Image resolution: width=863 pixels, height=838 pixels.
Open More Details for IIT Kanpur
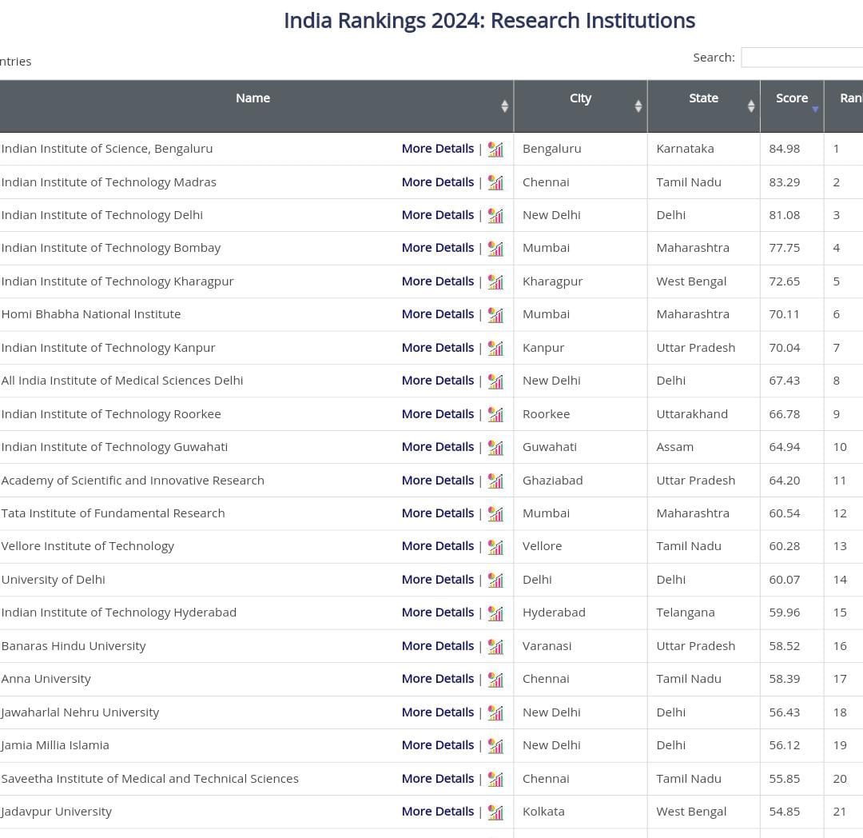pos(438,348)
